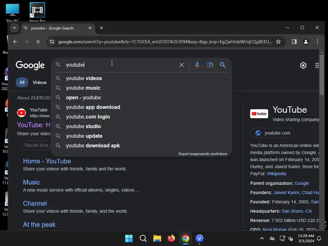Viewport: 328px width, 246px height.
Task: Open Parent organization Google link
Action: 302,183
